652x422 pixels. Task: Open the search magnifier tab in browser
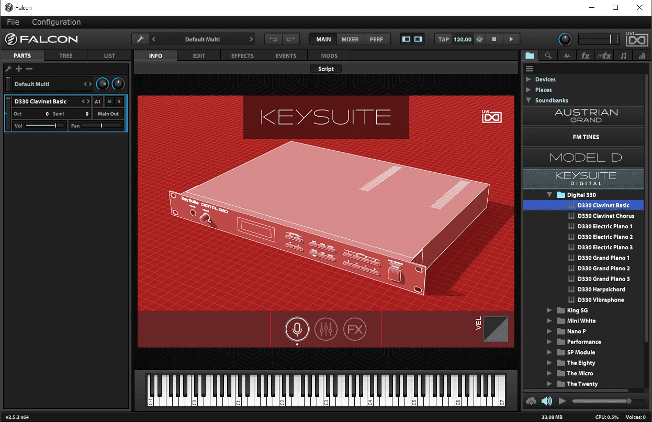click(x=548, y=55)
